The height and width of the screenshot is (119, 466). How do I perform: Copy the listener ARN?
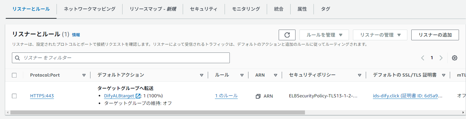point(258,96)
